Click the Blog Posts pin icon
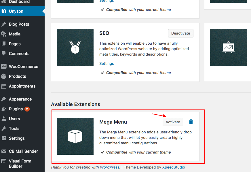This screenshot has height=172, width=251. coord(4,24)
